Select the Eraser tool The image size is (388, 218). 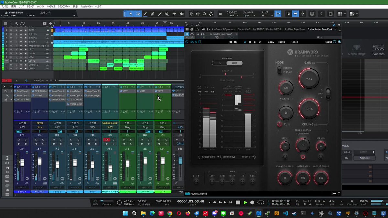click(152, 14)
